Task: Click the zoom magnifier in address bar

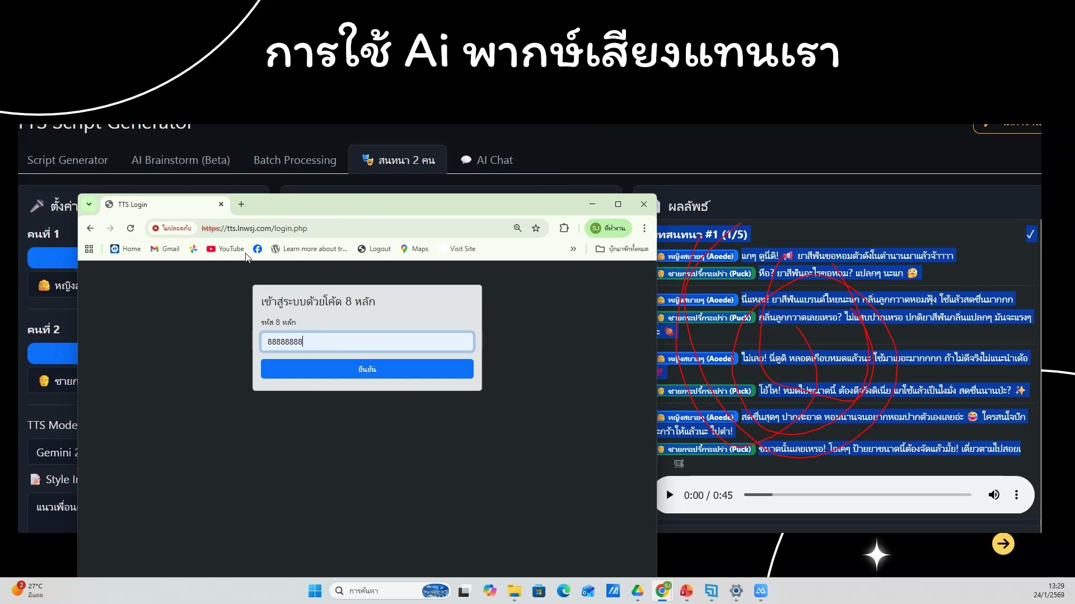Action: [517, 228]
